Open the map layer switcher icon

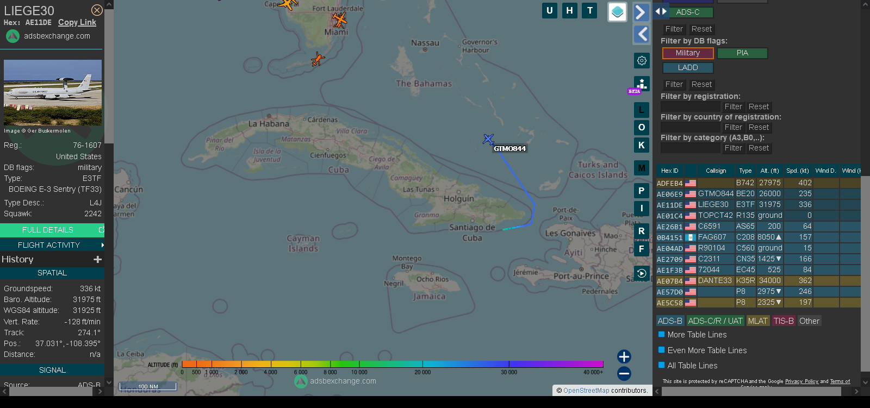(x=617, y=12)
